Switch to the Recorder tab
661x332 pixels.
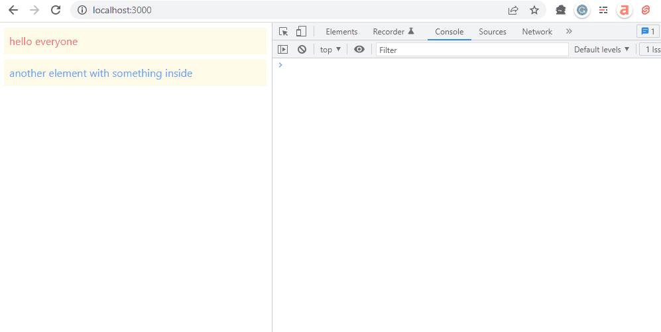click(x=393, y=32)
